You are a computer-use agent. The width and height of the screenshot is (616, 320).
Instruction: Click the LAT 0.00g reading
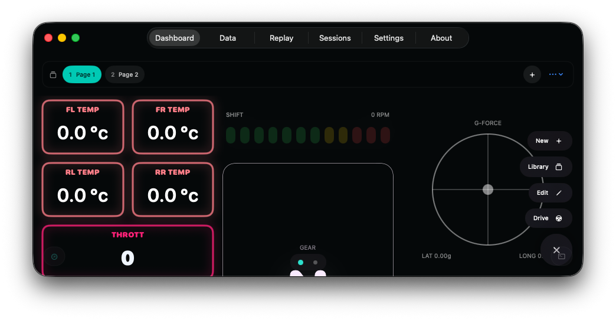436,256
